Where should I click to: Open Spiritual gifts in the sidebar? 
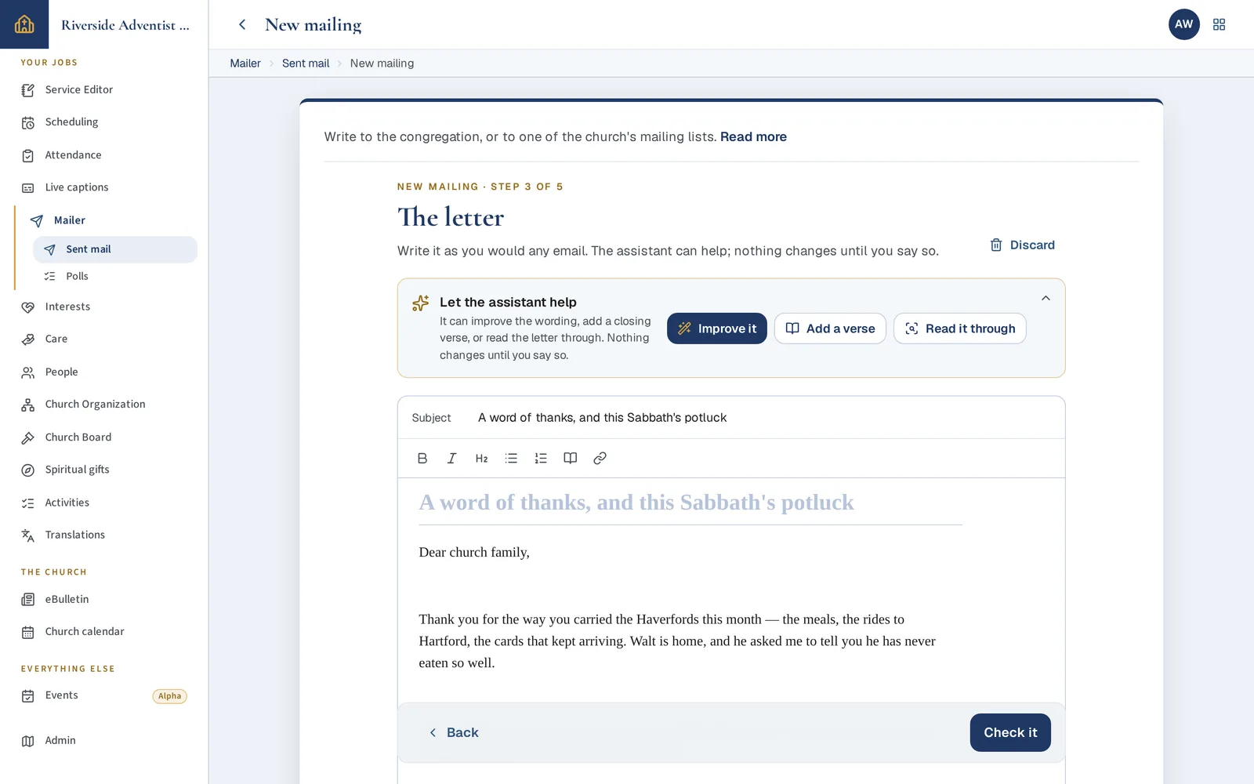point(106,470)
